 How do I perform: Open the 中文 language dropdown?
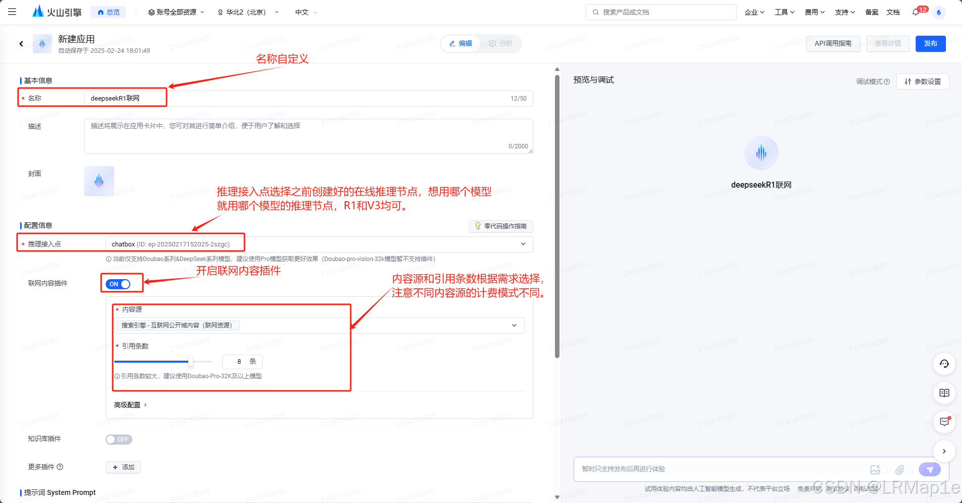(x=306, y=12)
